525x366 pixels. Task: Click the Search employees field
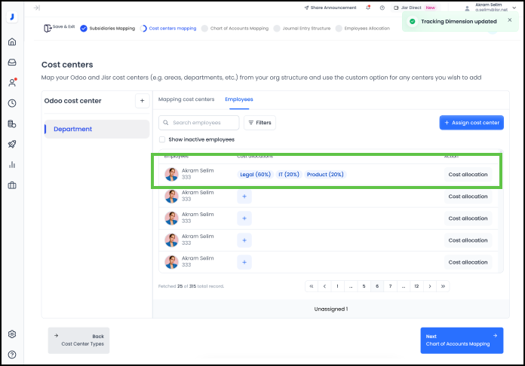point(200,122)
